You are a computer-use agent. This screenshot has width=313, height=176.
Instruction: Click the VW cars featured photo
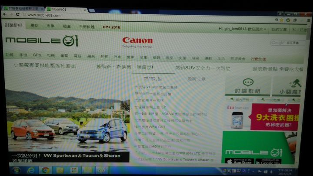tap(68, 119)
